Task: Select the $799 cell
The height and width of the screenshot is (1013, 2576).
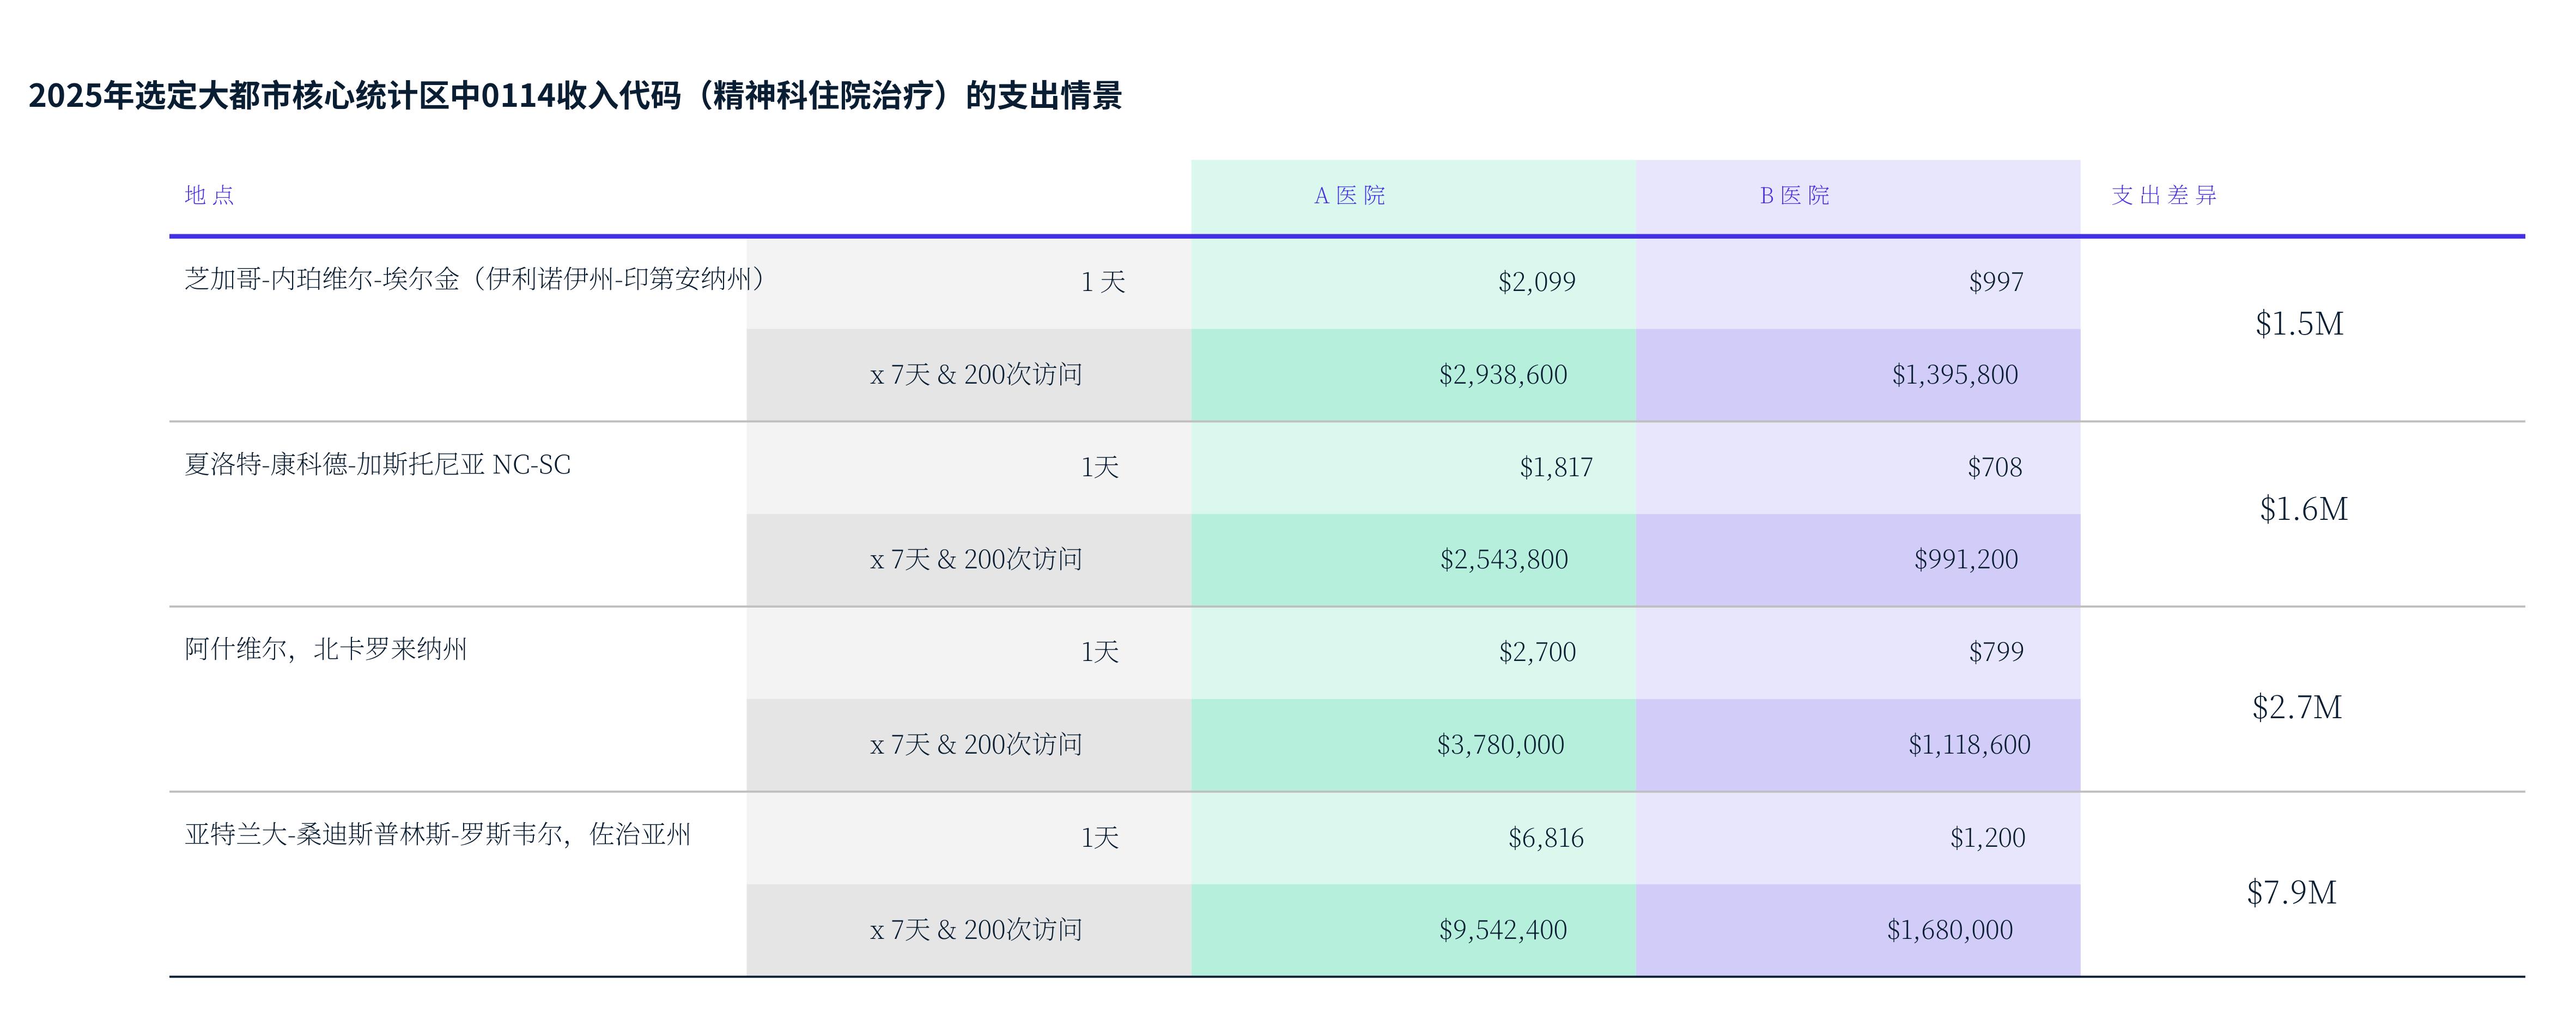Action: pos(1996,652)
